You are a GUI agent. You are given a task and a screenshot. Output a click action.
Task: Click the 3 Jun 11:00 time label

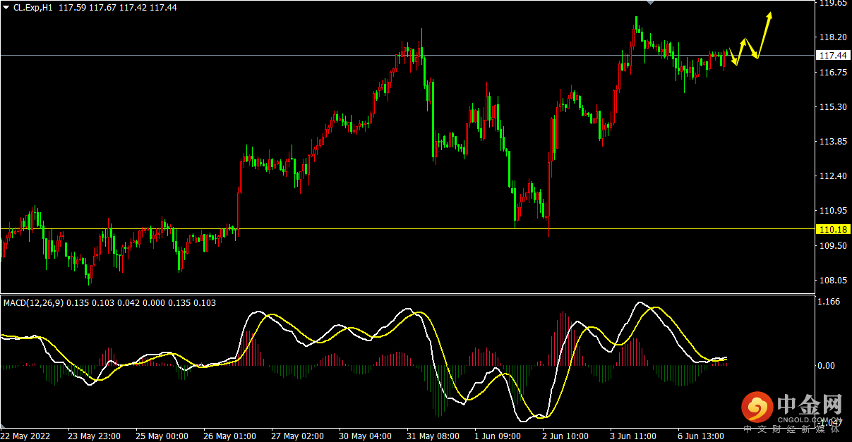pyautogui.click(x=634, y=436)
